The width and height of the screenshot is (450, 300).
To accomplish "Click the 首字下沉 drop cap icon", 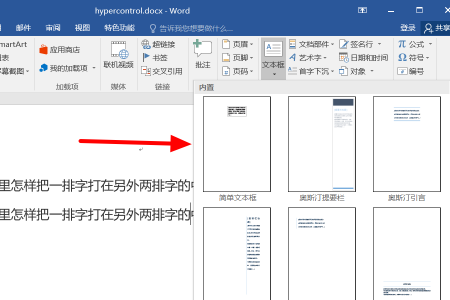I will 292,71.
